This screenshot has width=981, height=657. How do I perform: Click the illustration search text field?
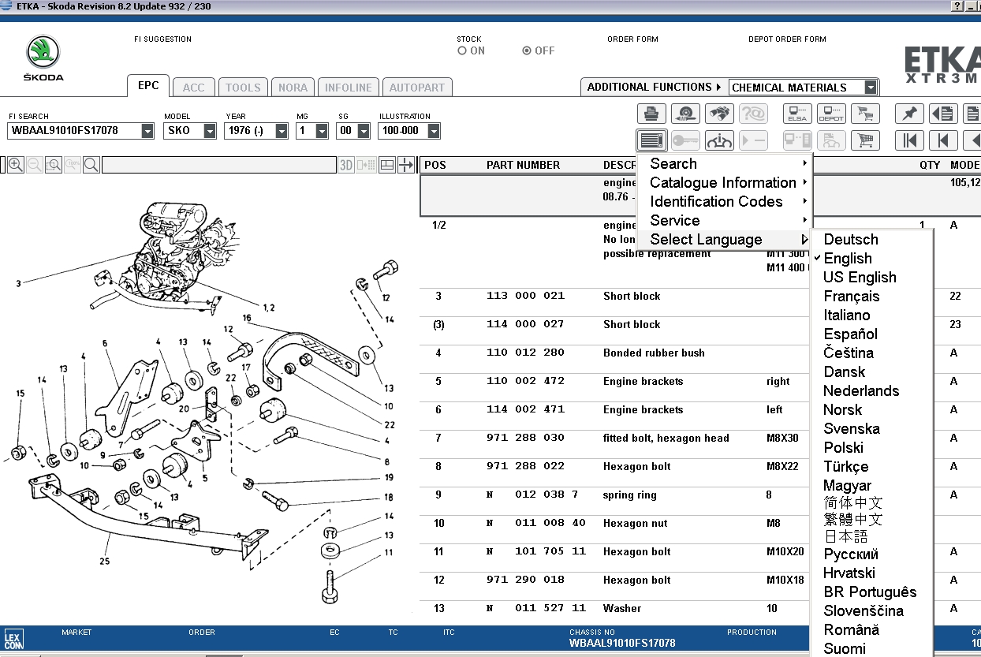(218, 165)
